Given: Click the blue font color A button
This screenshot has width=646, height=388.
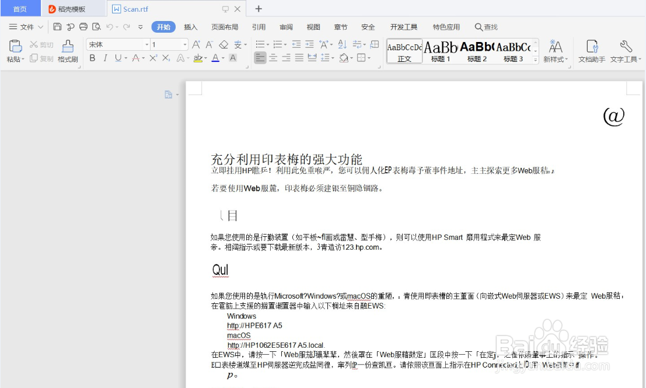Looking at the screenshot, I should (x=215, y=58).
